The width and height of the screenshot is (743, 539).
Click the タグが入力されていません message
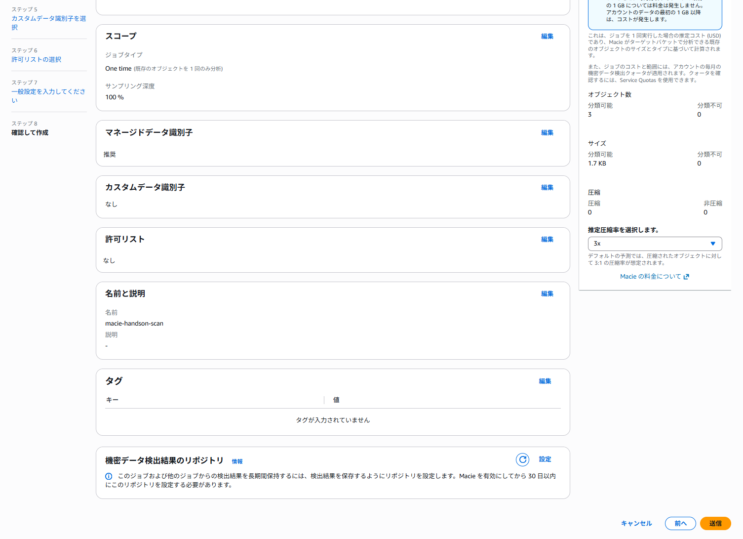[x=333, y=420]
